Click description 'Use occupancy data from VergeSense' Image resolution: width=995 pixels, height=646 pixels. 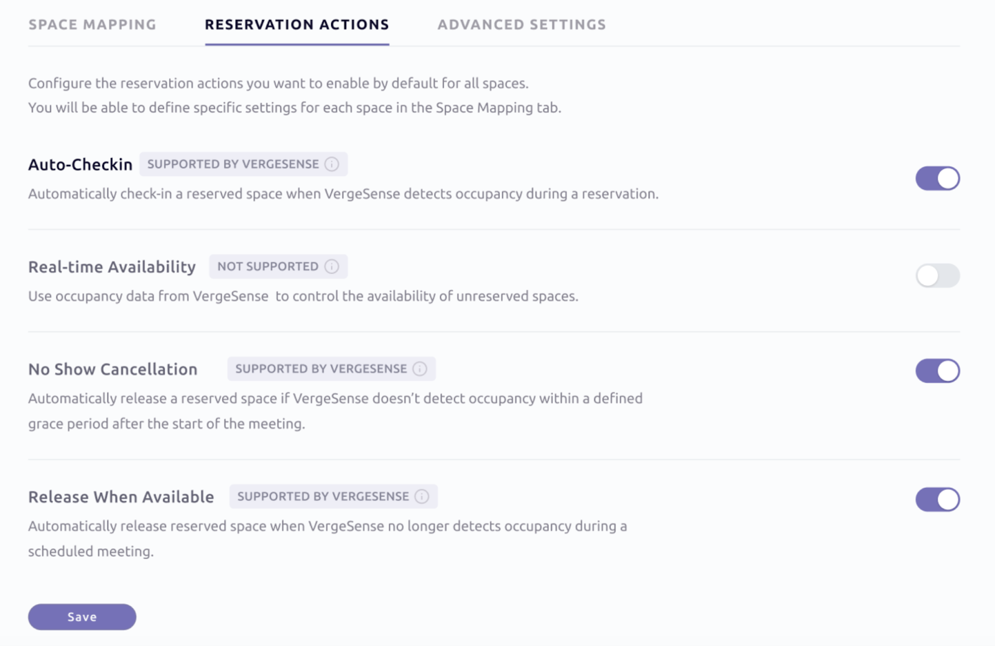pyautogui.click(x=303, y=296)
